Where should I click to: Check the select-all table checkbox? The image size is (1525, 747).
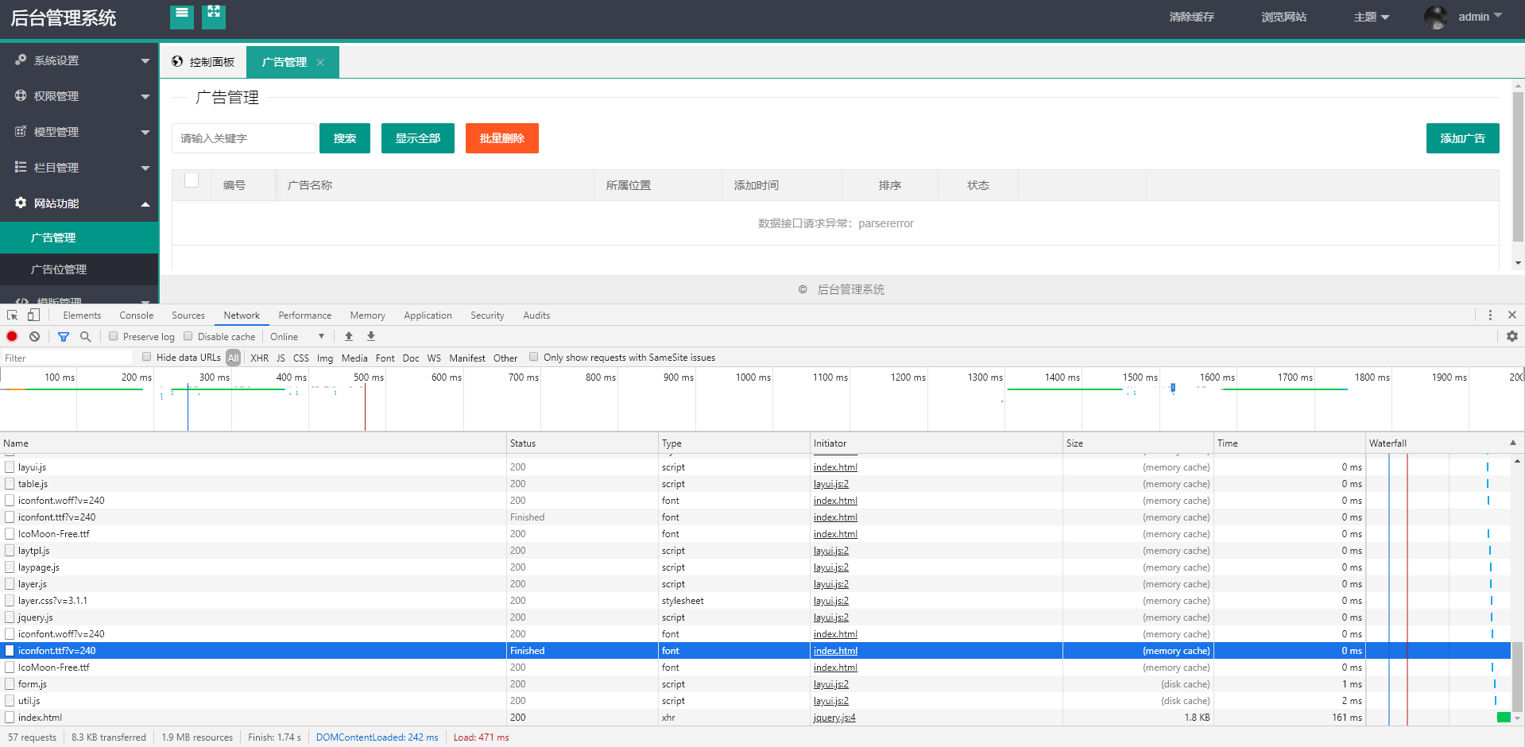click(192, 180)
